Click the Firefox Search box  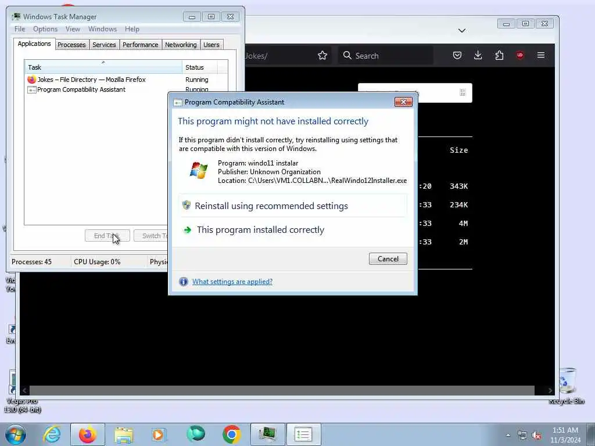pyautogui.click(x=386, y=55)
